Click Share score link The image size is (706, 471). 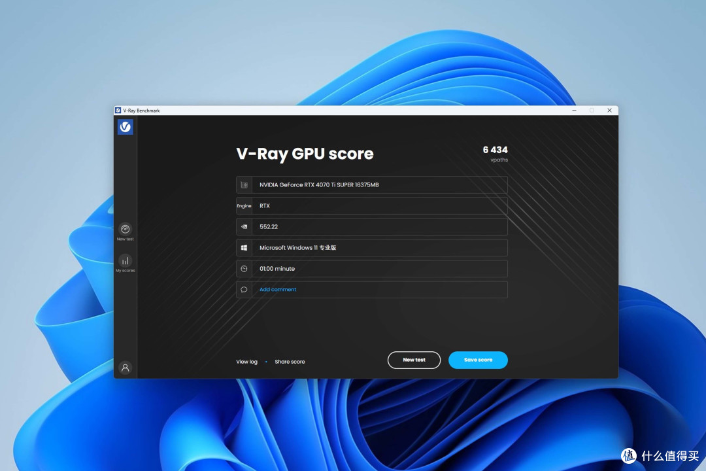point(290,362)
